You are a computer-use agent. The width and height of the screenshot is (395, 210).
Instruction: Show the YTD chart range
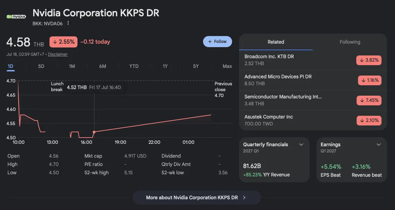pyautogui.click(x=134, y=66)
